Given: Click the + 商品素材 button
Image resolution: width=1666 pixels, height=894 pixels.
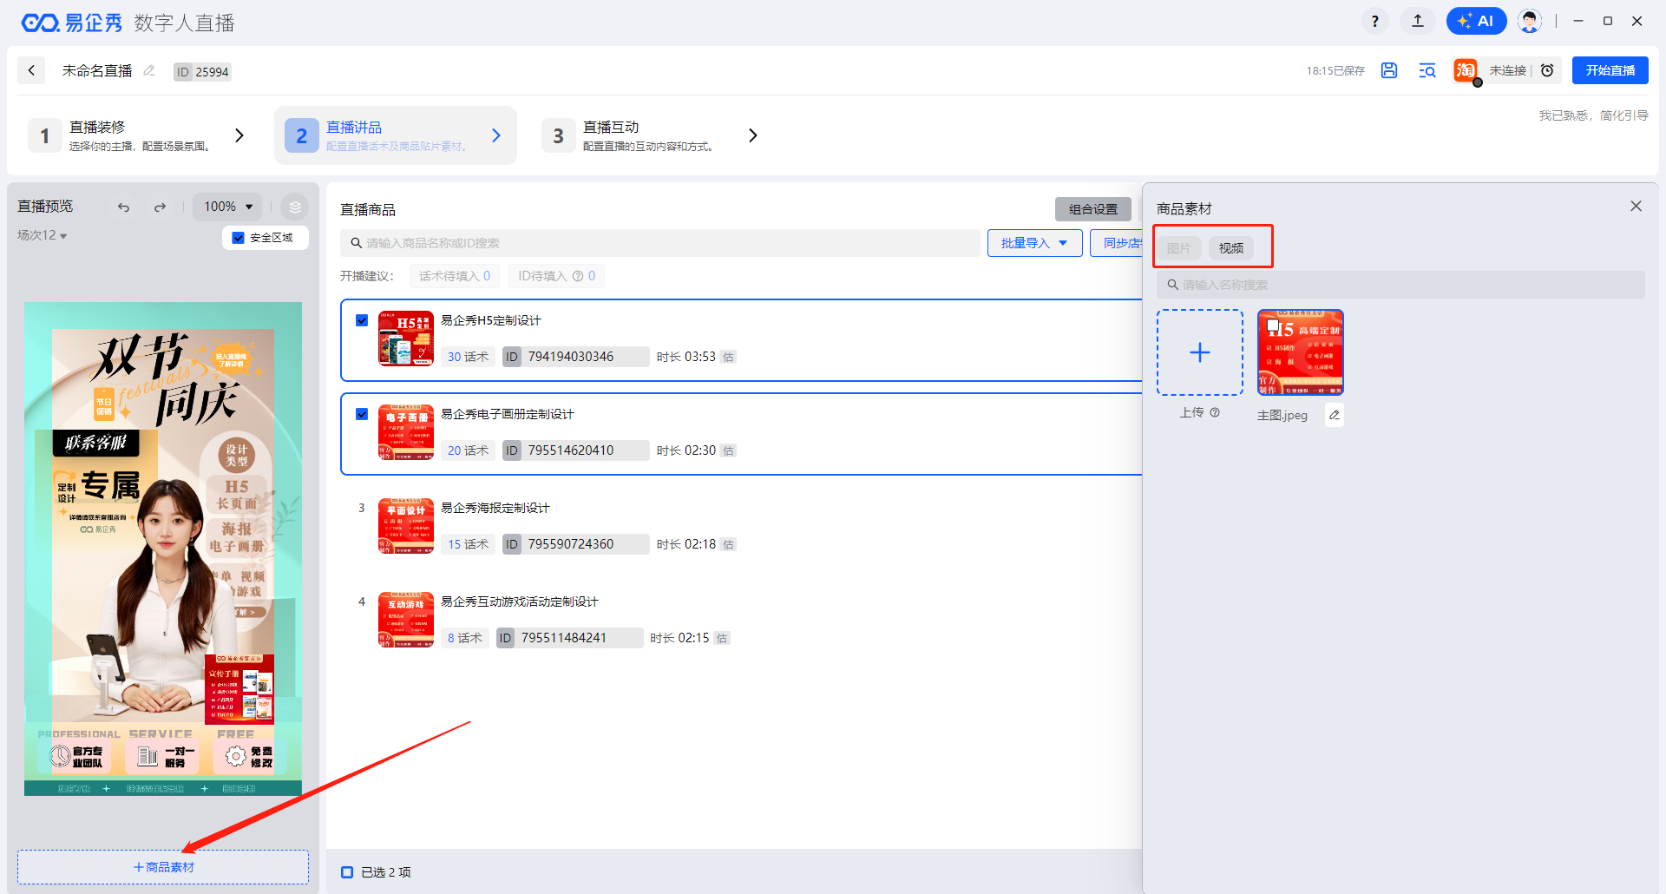Looking at the screenshot, I should point(163,867).
